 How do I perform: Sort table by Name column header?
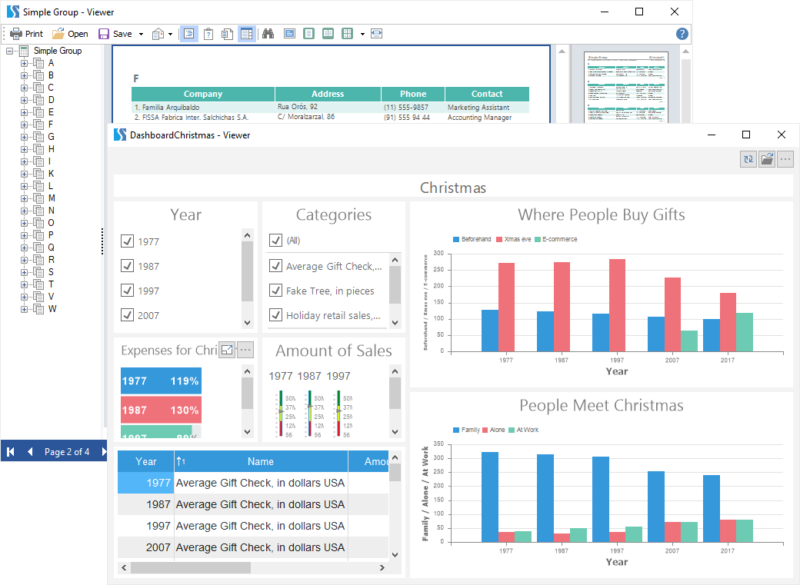pyautogui.click(x=260, y=461)
